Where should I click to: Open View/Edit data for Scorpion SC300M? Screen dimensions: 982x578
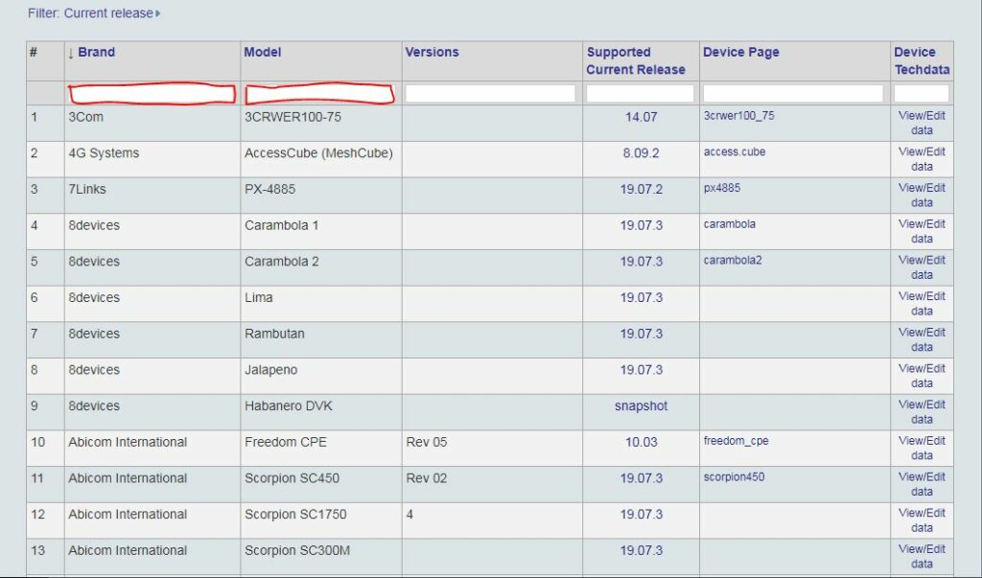pos(922,557)
